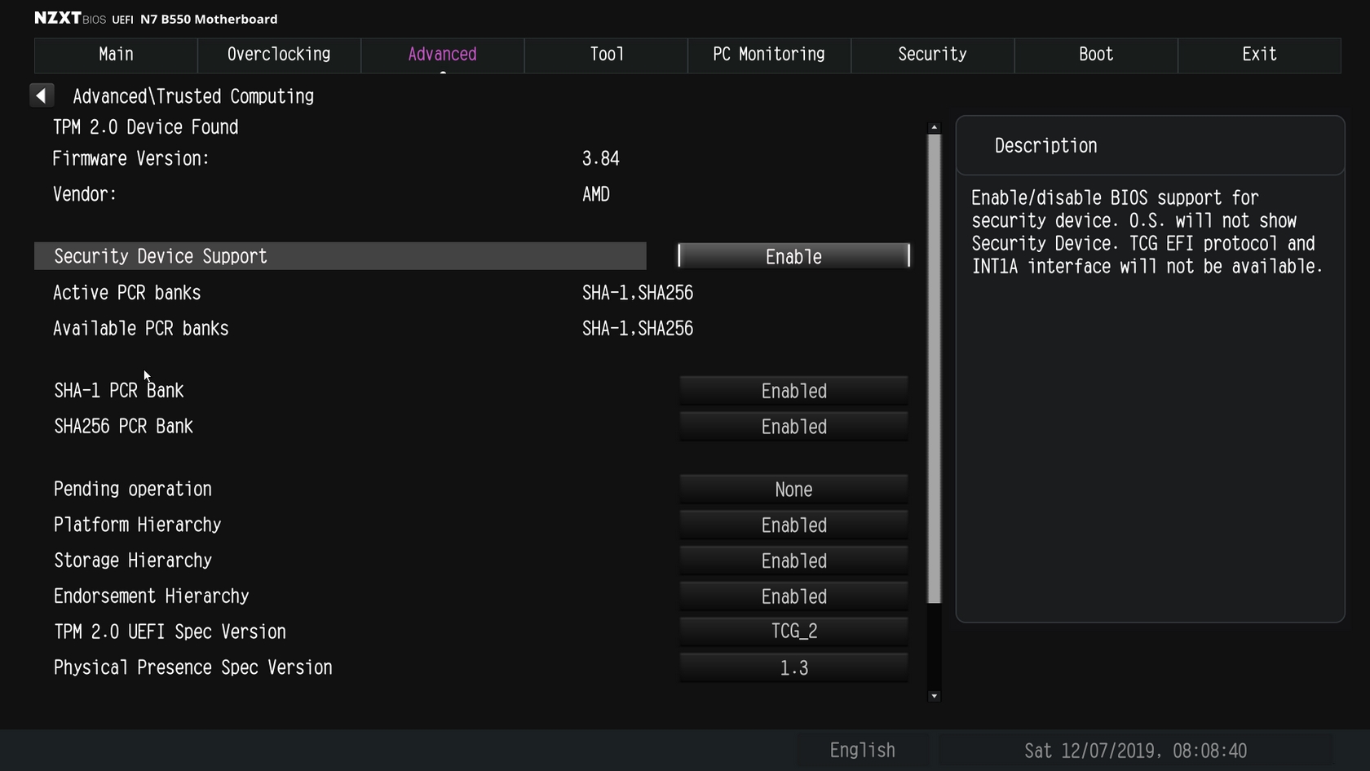Click scrollbar up arrow
The image size is (1370, 771).
click(x=935, y=127)
